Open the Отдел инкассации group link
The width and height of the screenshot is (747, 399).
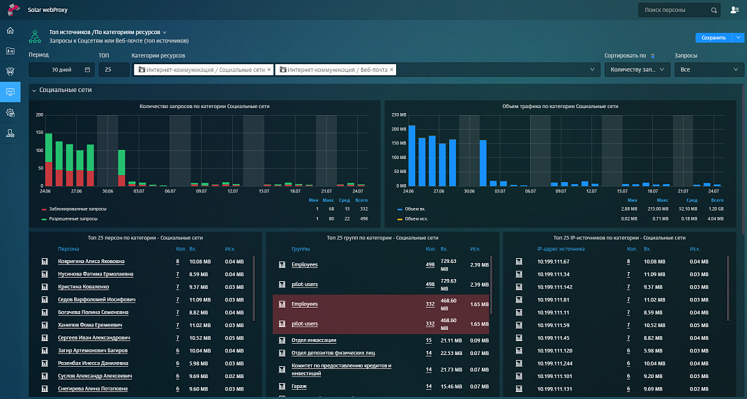(314, 340)
